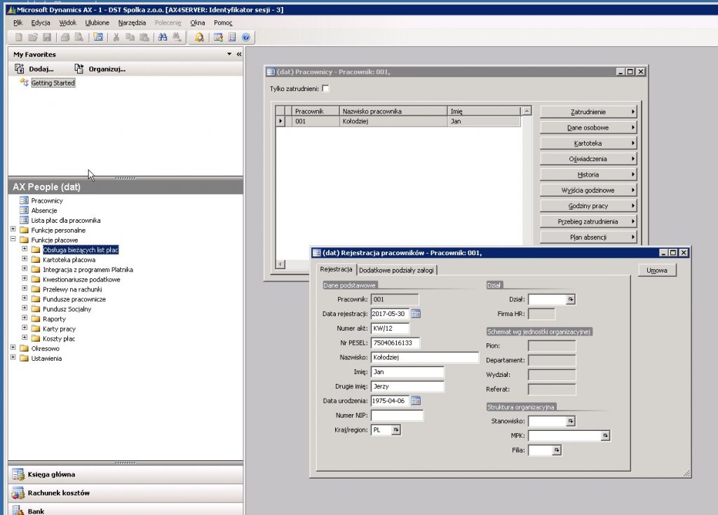The height and width of the screenshot is (515, 718).
Task: Click the Umowa button
Action: (x=656, y=270)
